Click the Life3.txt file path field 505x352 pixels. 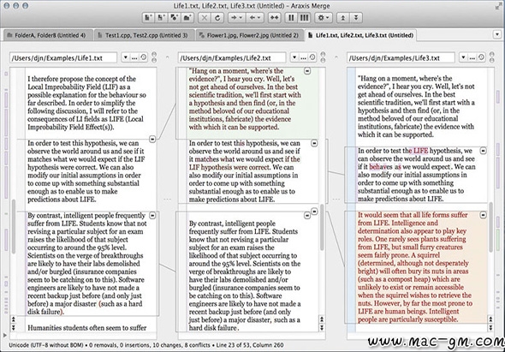click(401, 57)
